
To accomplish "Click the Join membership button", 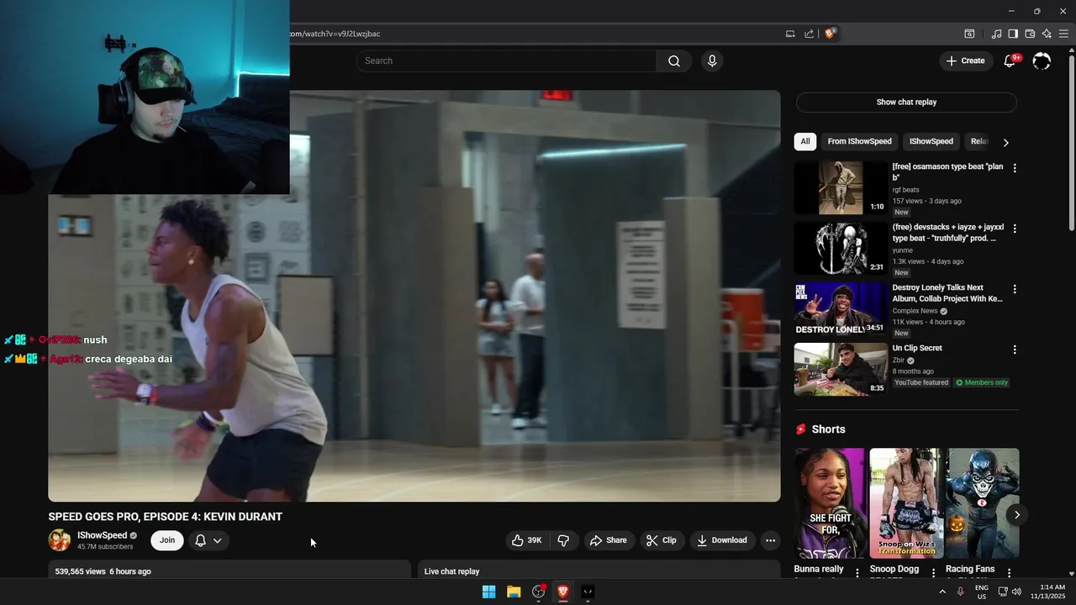I will pos(167,540).
